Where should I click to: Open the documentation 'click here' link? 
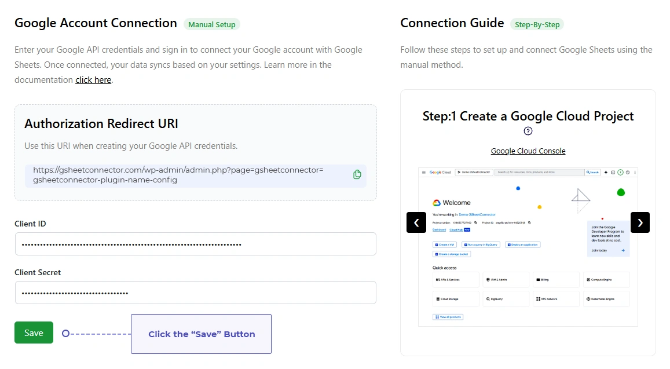[x=93, y=80]
